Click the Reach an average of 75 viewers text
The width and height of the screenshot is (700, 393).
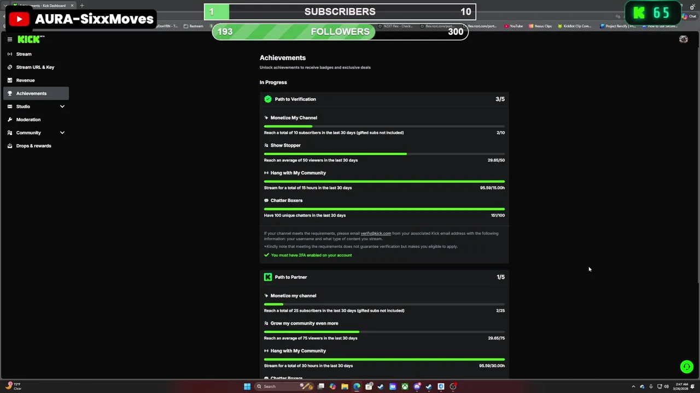(x=311, y=338)
